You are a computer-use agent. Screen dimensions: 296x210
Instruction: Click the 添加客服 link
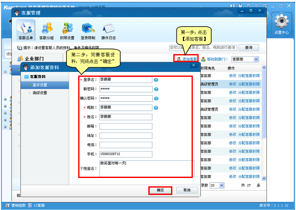coord(189,59)
